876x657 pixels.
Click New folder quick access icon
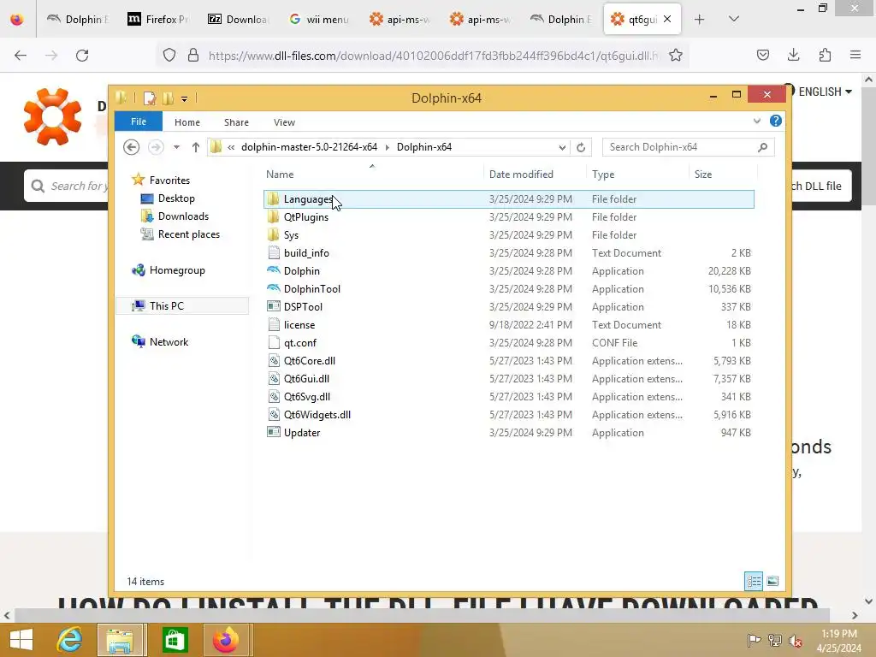[169, 98]
